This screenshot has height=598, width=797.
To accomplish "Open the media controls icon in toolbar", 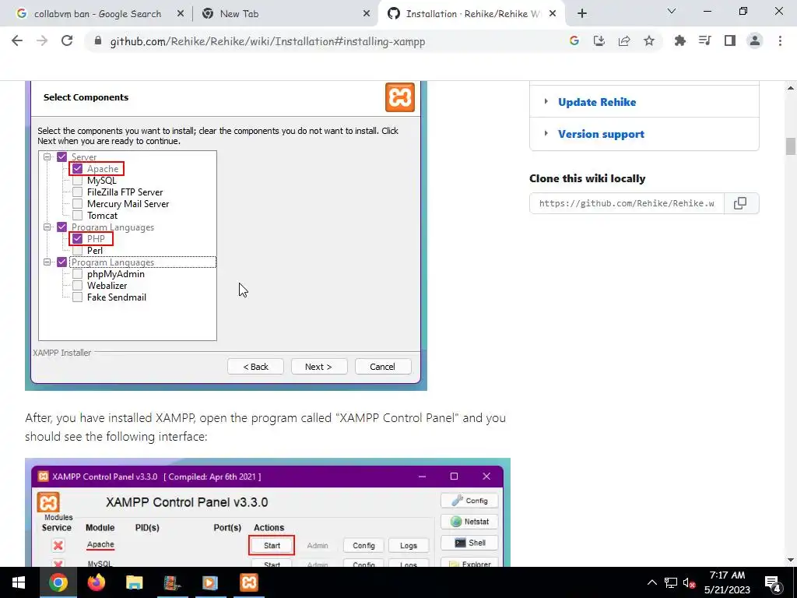I will (705, 41).
